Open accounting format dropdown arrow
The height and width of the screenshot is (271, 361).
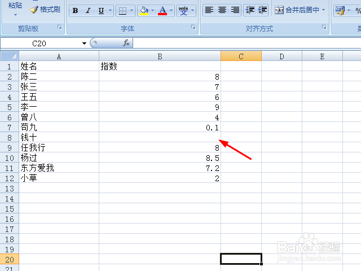[x=349, y=10]
